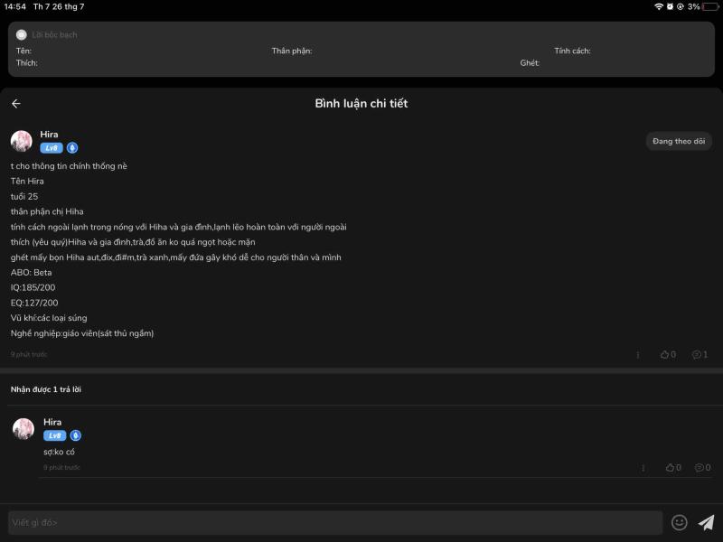Open Hira's avatar in the reply
This screenshot has height=542, width=723.
[23, 428]
